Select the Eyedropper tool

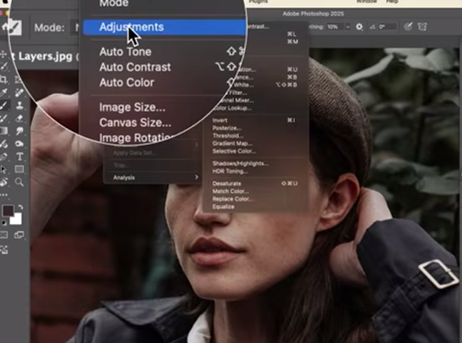pyautogui.click(x=4, y=92)
